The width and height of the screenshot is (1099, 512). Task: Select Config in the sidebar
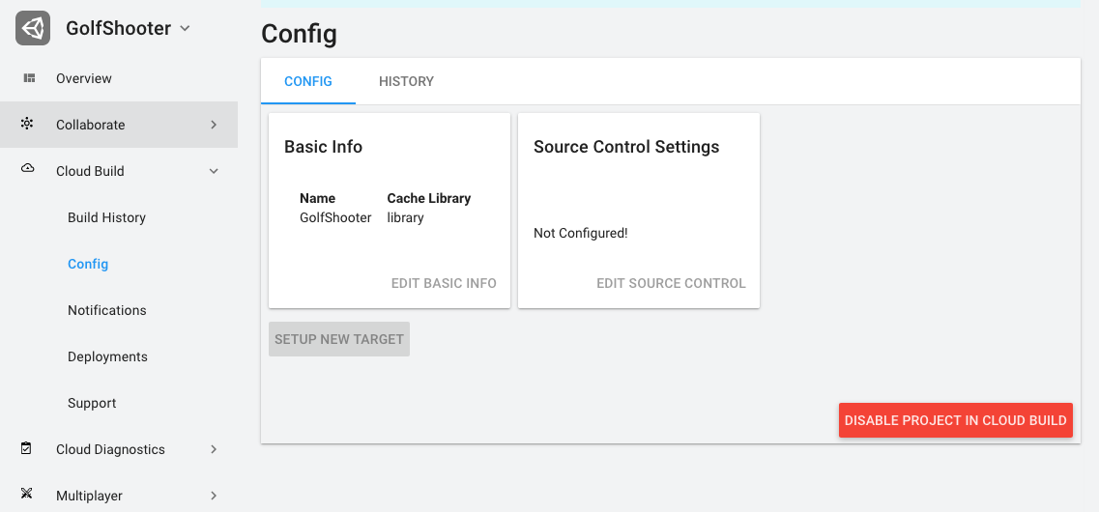(88, 264)
